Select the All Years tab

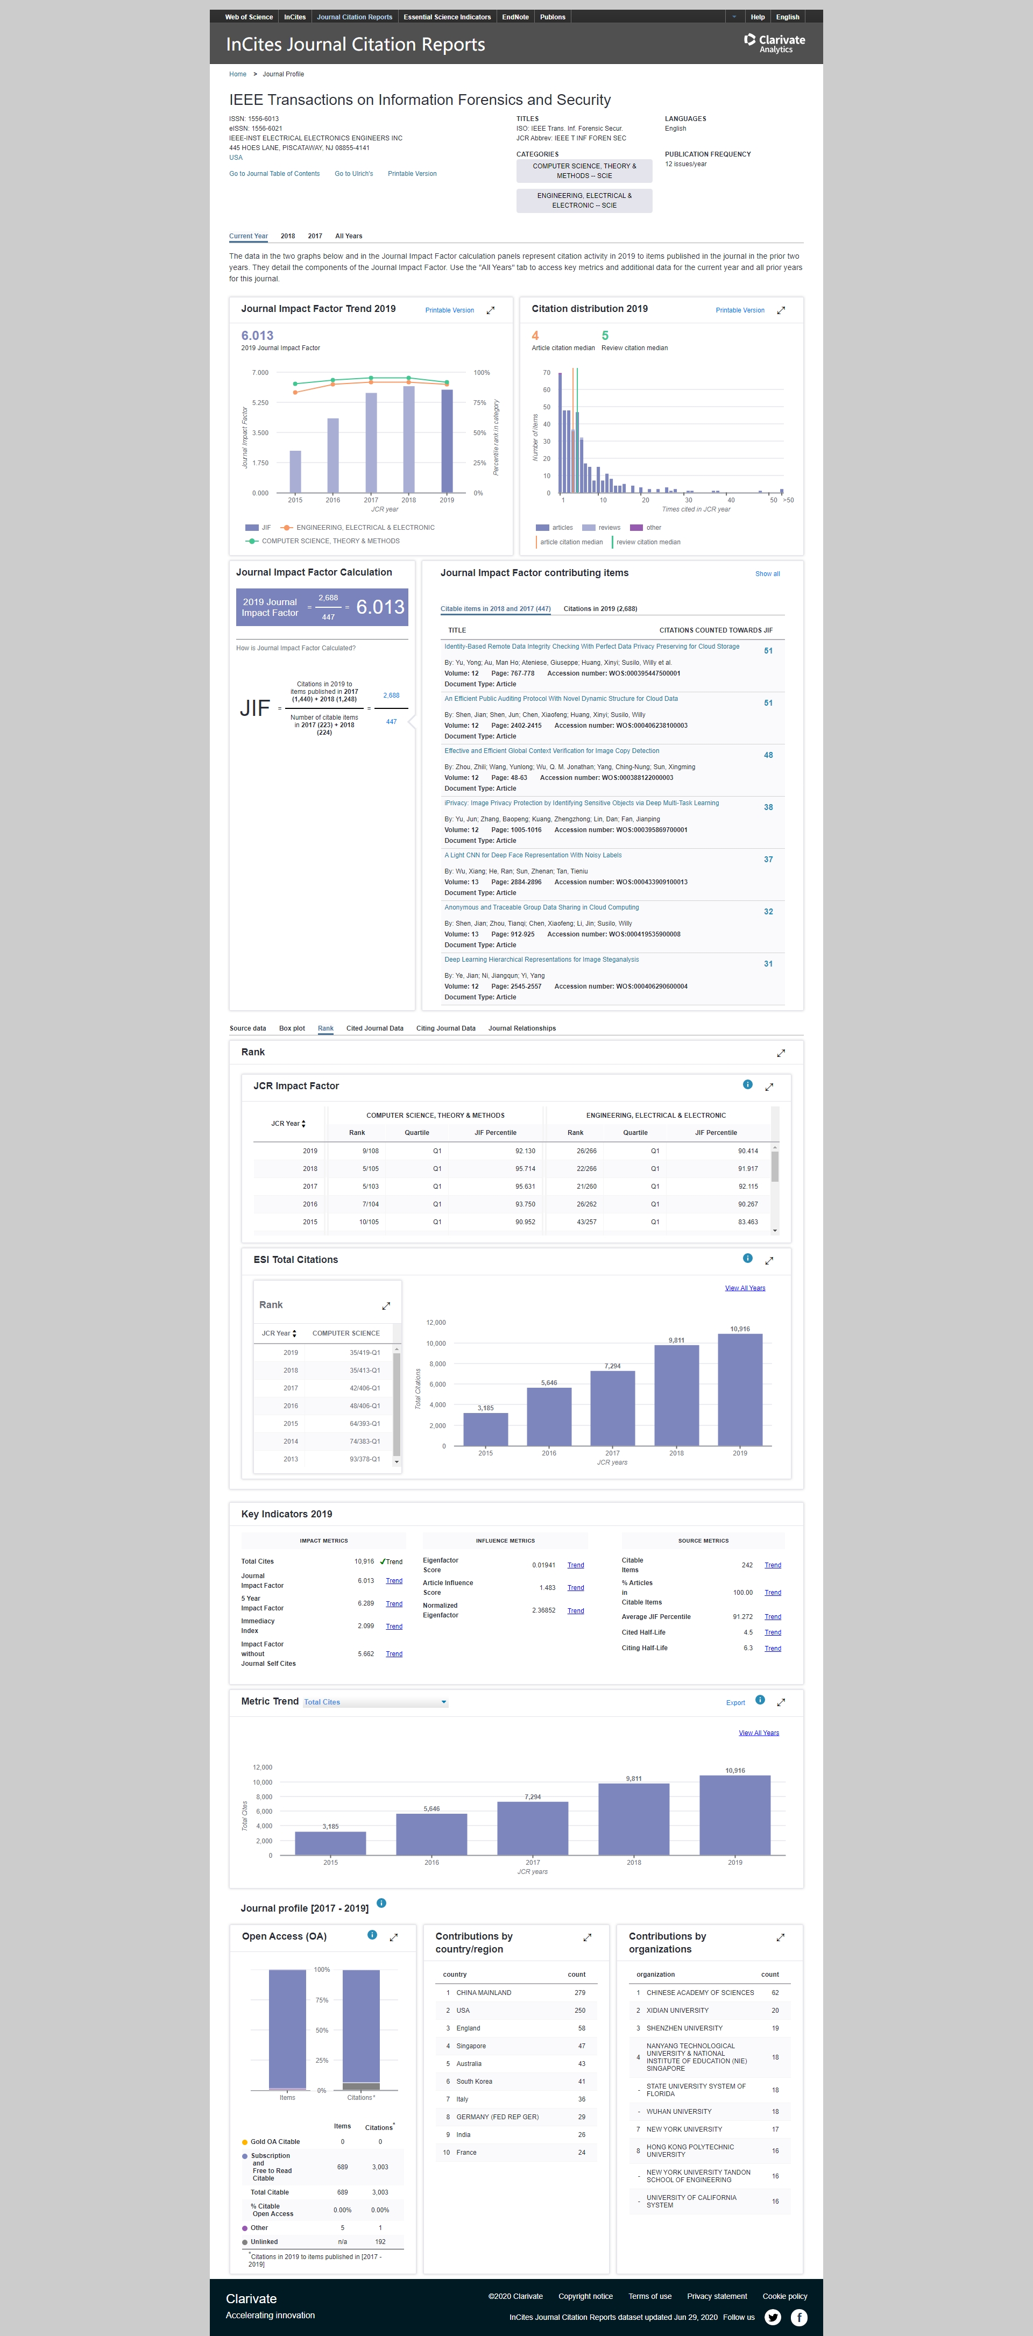pyautogui.click(x=348, y=236)
